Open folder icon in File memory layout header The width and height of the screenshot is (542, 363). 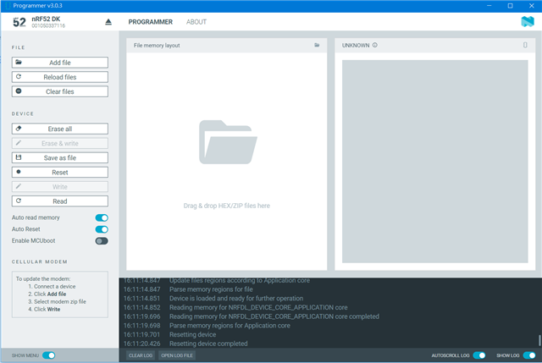(317, 45)
